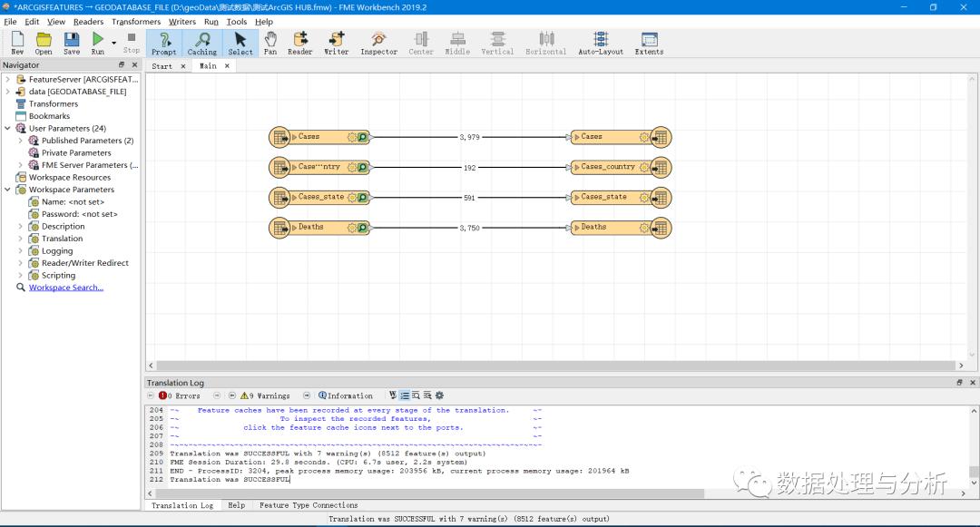Toggle the Prompt for parameters option
This screenshot has height=527, width=980.
(x=163, y=41)
